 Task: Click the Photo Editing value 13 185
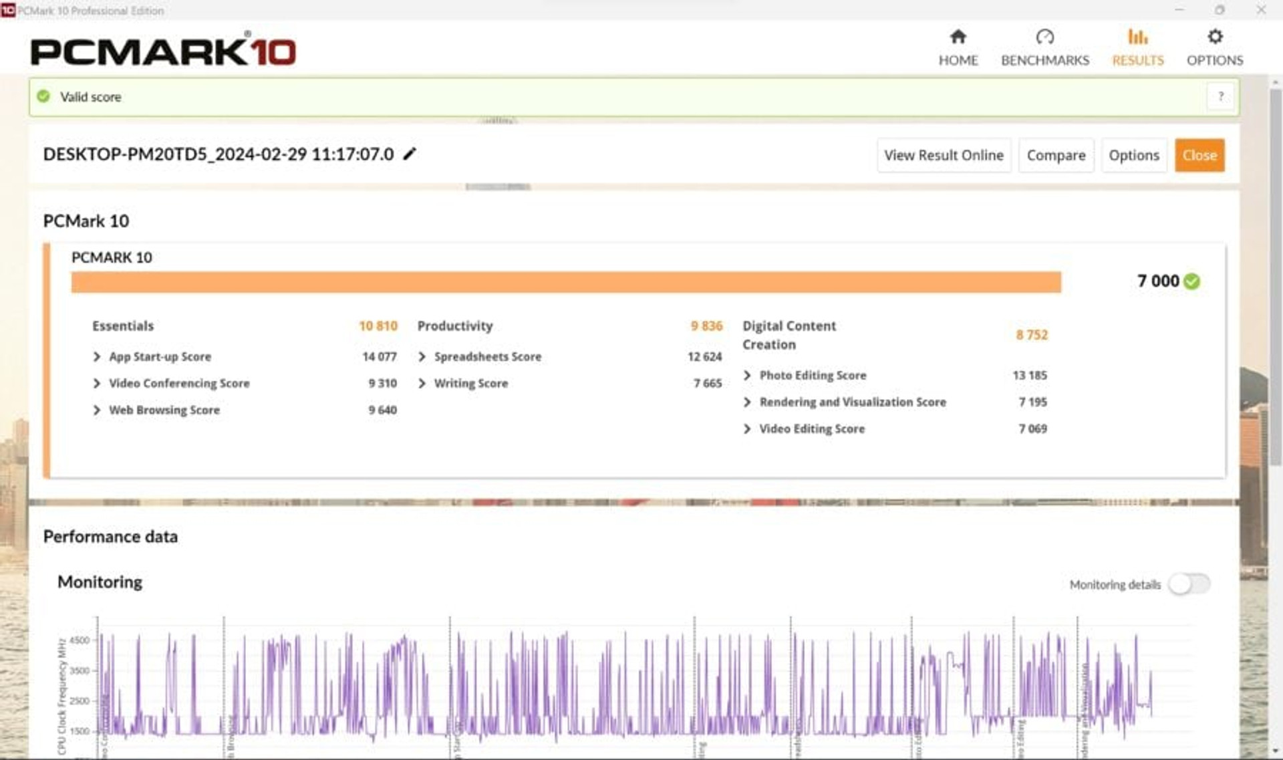tap(1030, 375)
